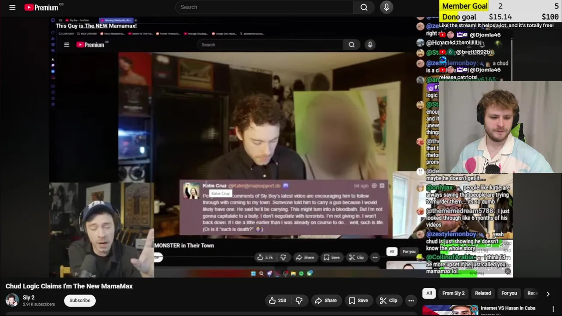This screenshot has height=316, width=562.
Task: Click the Katie Cruz name on the post
Action: click(214, 186)
